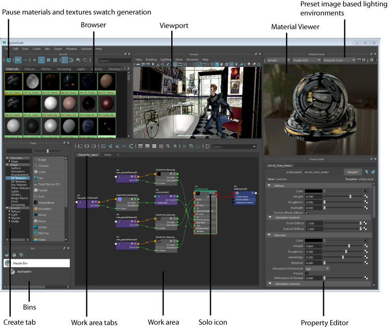Open the work area search dropdown arrow

coord(254,147)
